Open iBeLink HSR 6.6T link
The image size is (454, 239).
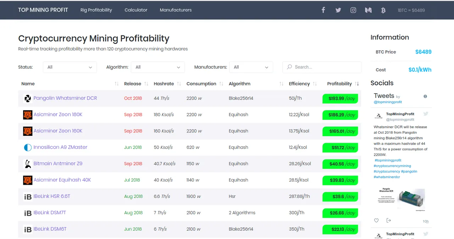pyautogui.click(x=52, y=196)
